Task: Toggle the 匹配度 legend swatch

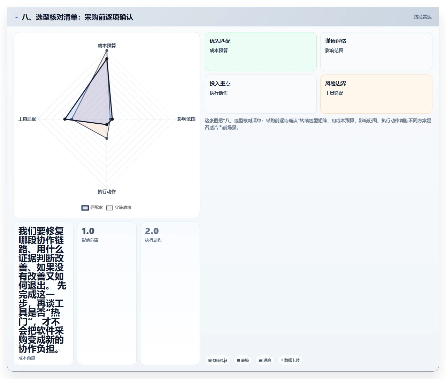Action: pos(85,208)
